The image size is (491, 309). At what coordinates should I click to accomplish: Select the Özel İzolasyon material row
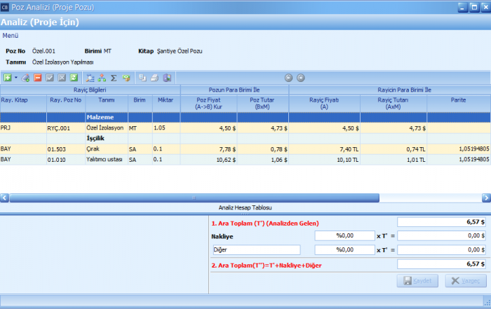coord(105,128)
